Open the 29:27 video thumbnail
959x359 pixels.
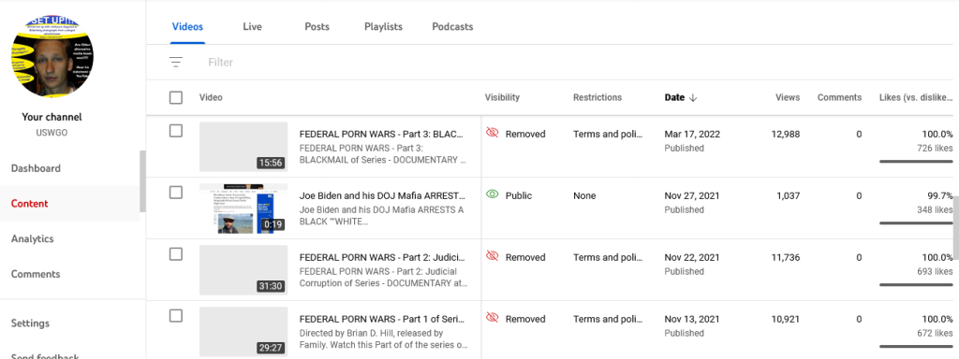coord(243,332)
